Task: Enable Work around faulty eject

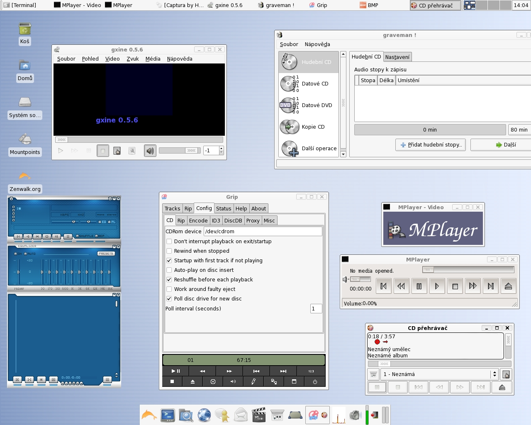Action: 169,289
